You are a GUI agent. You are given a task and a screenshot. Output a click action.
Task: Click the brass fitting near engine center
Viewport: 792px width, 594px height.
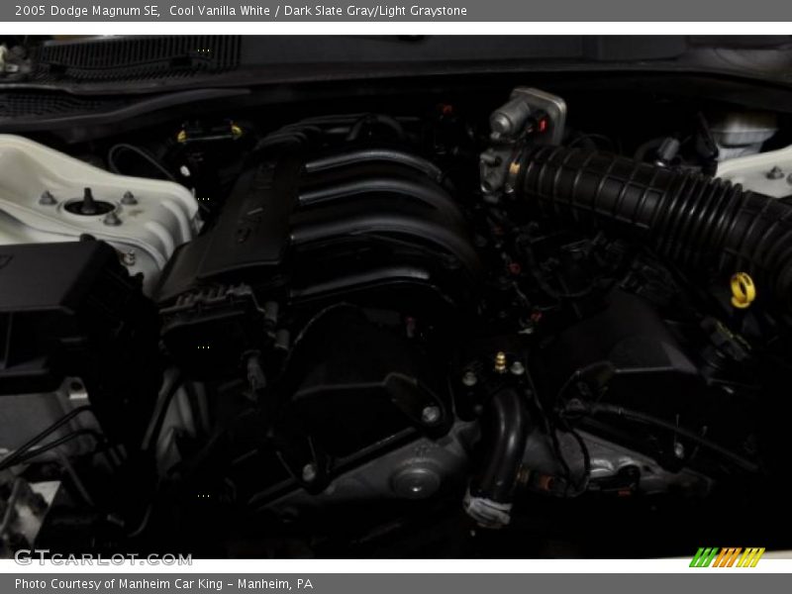point(500,361)
